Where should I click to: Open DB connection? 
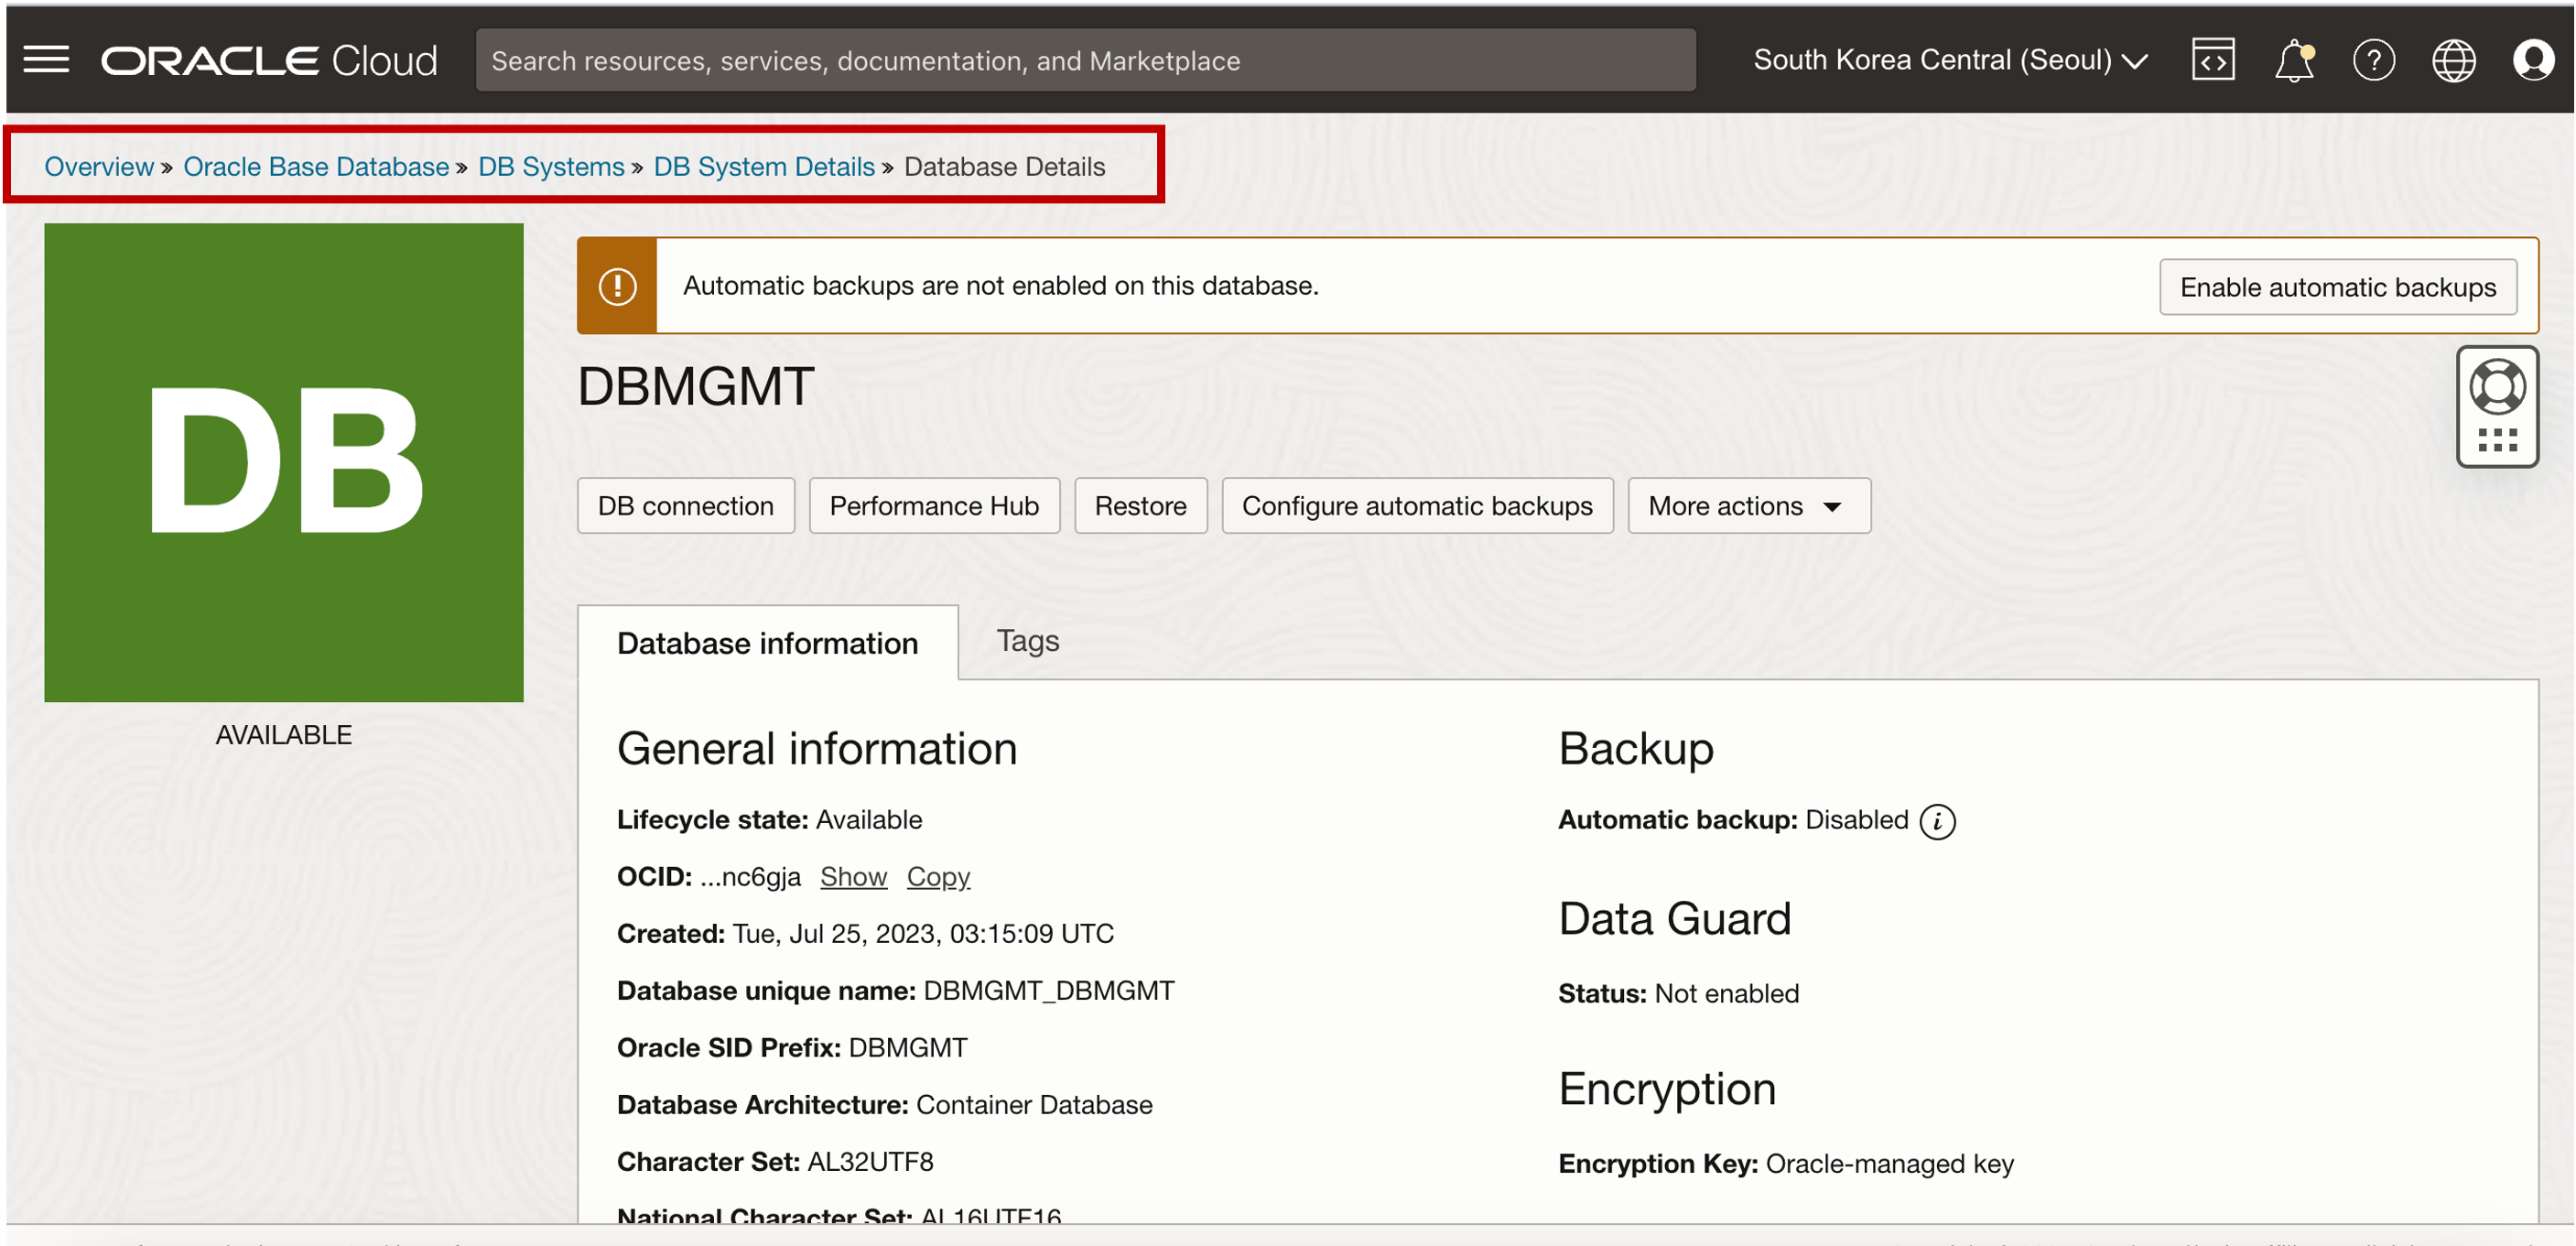tap(685, 506)
